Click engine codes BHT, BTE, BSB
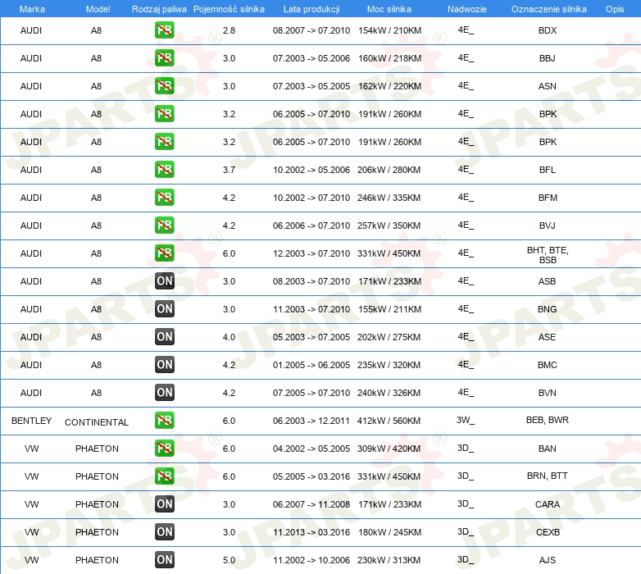Screen dimensions: 641x574 coord(548,255)
